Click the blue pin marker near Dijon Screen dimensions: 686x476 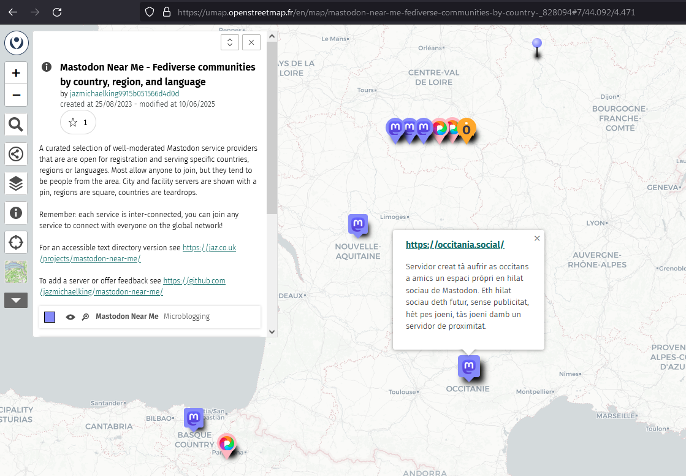(x=537, y=48)
